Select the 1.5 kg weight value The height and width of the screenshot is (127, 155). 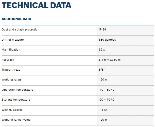pos(103,110)
